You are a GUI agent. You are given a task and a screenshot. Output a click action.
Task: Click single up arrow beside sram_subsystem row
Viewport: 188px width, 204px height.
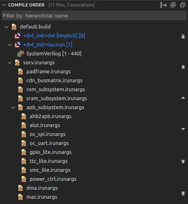click(x=183, y=98)
